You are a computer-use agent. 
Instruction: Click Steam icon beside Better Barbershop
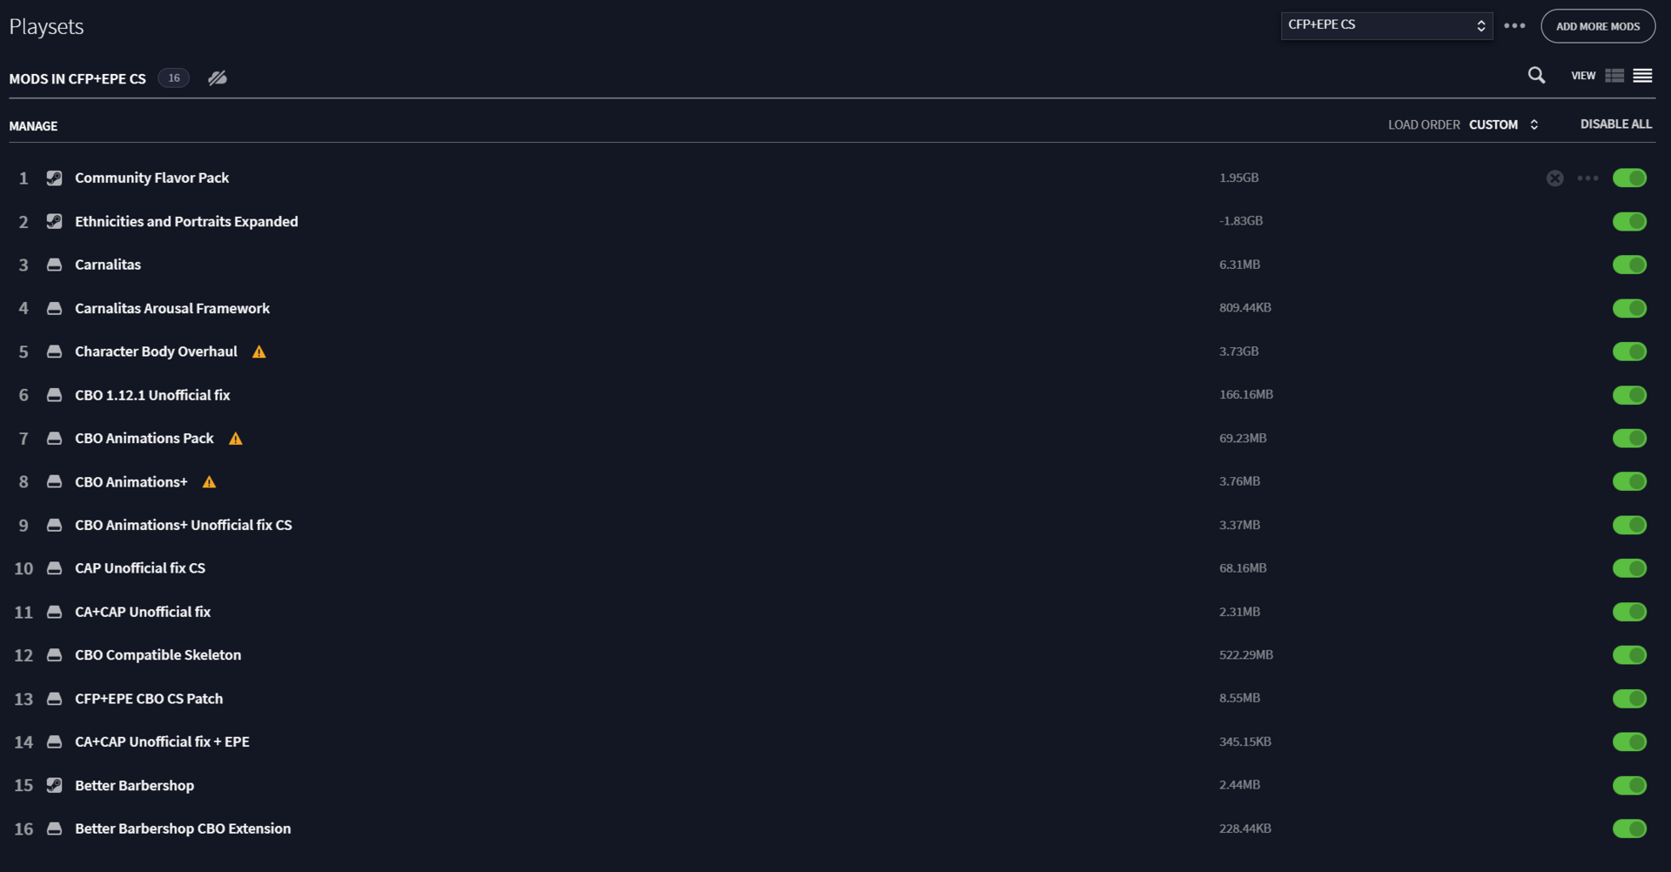coord(54,786)
